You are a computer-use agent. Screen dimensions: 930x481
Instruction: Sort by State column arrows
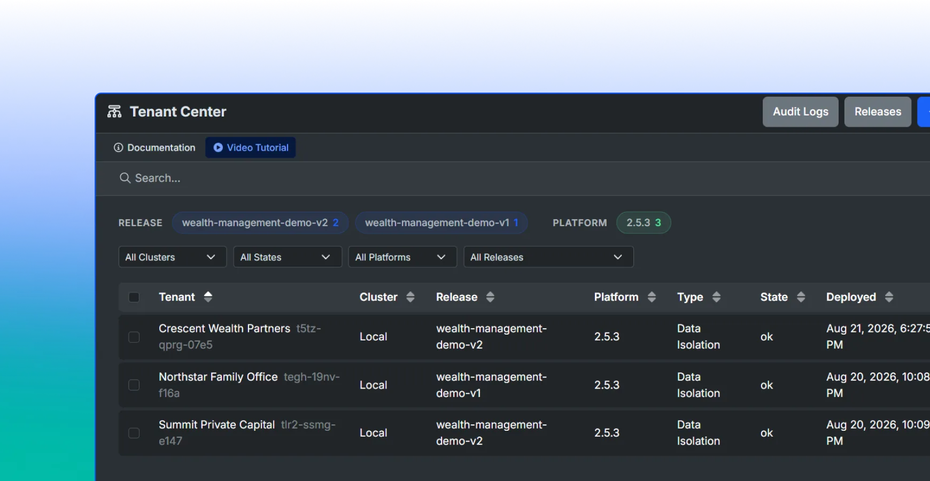(801, 297)
